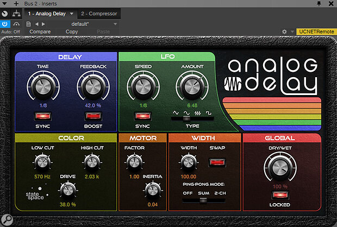Screen dimensions: 337x227
Task: Toggle the LFO SYNC switch
Action: coord(142,116)
